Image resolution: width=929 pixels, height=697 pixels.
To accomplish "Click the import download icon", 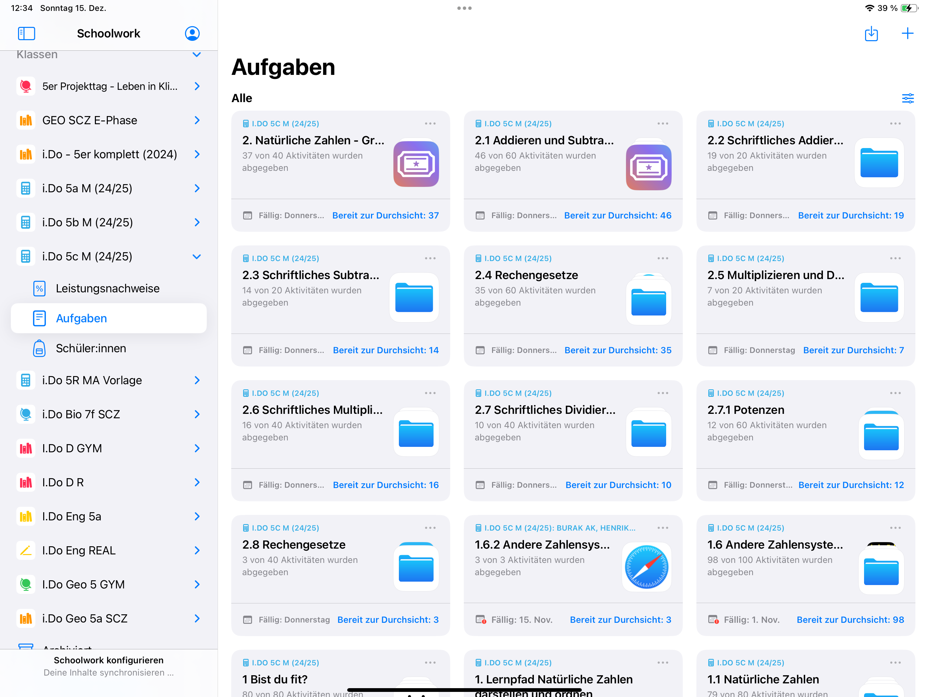I will pyautogui.click(x=871, y=33).
